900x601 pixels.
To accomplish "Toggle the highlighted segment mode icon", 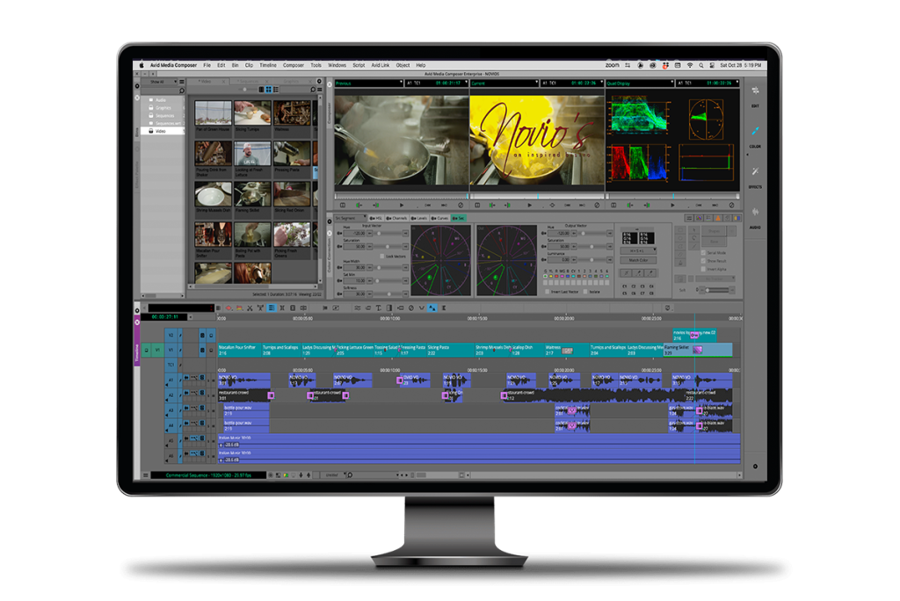I will [x=272, y=308].
